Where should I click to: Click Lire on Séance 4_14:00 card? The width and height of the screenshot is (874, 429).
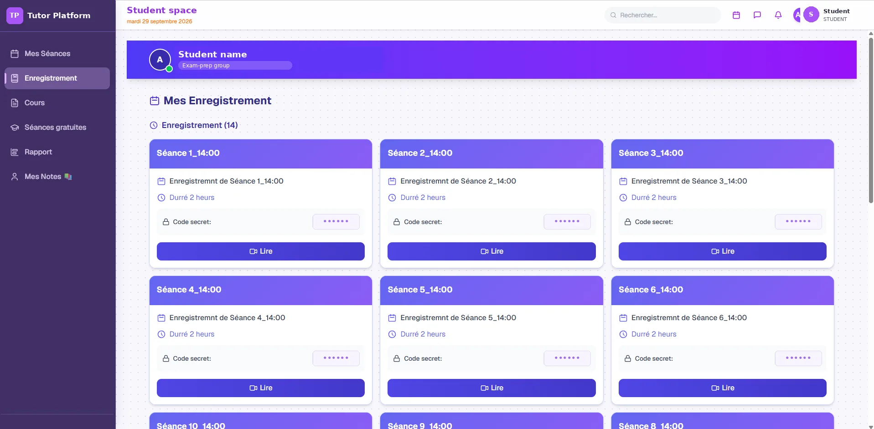point(261,388)
